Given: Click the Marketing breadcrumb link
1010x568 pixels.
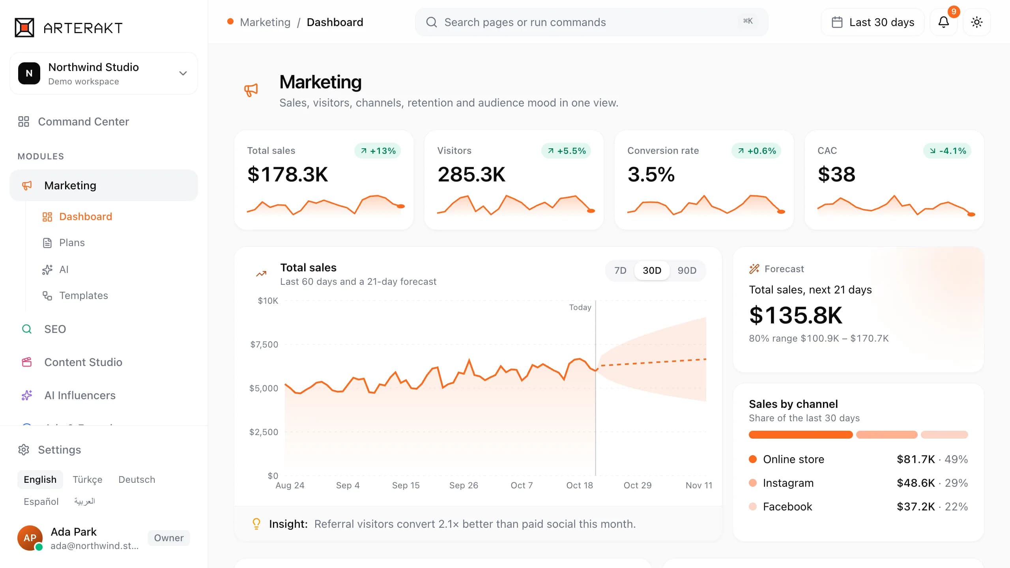Looking at the screenshot, I should click(265, 22).
